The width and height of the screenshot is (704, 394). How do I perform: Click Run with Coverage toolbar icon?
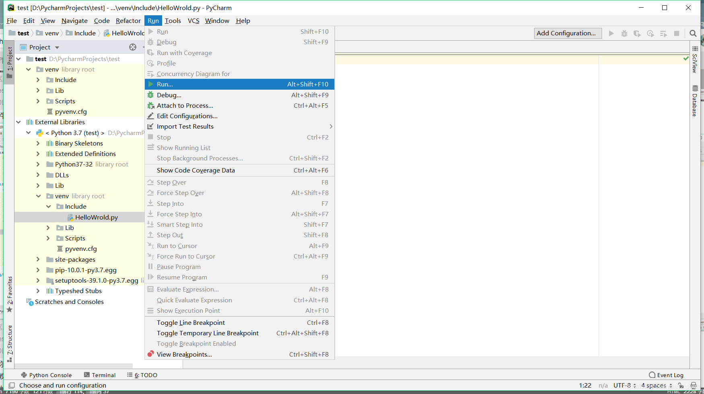(637, 33)
